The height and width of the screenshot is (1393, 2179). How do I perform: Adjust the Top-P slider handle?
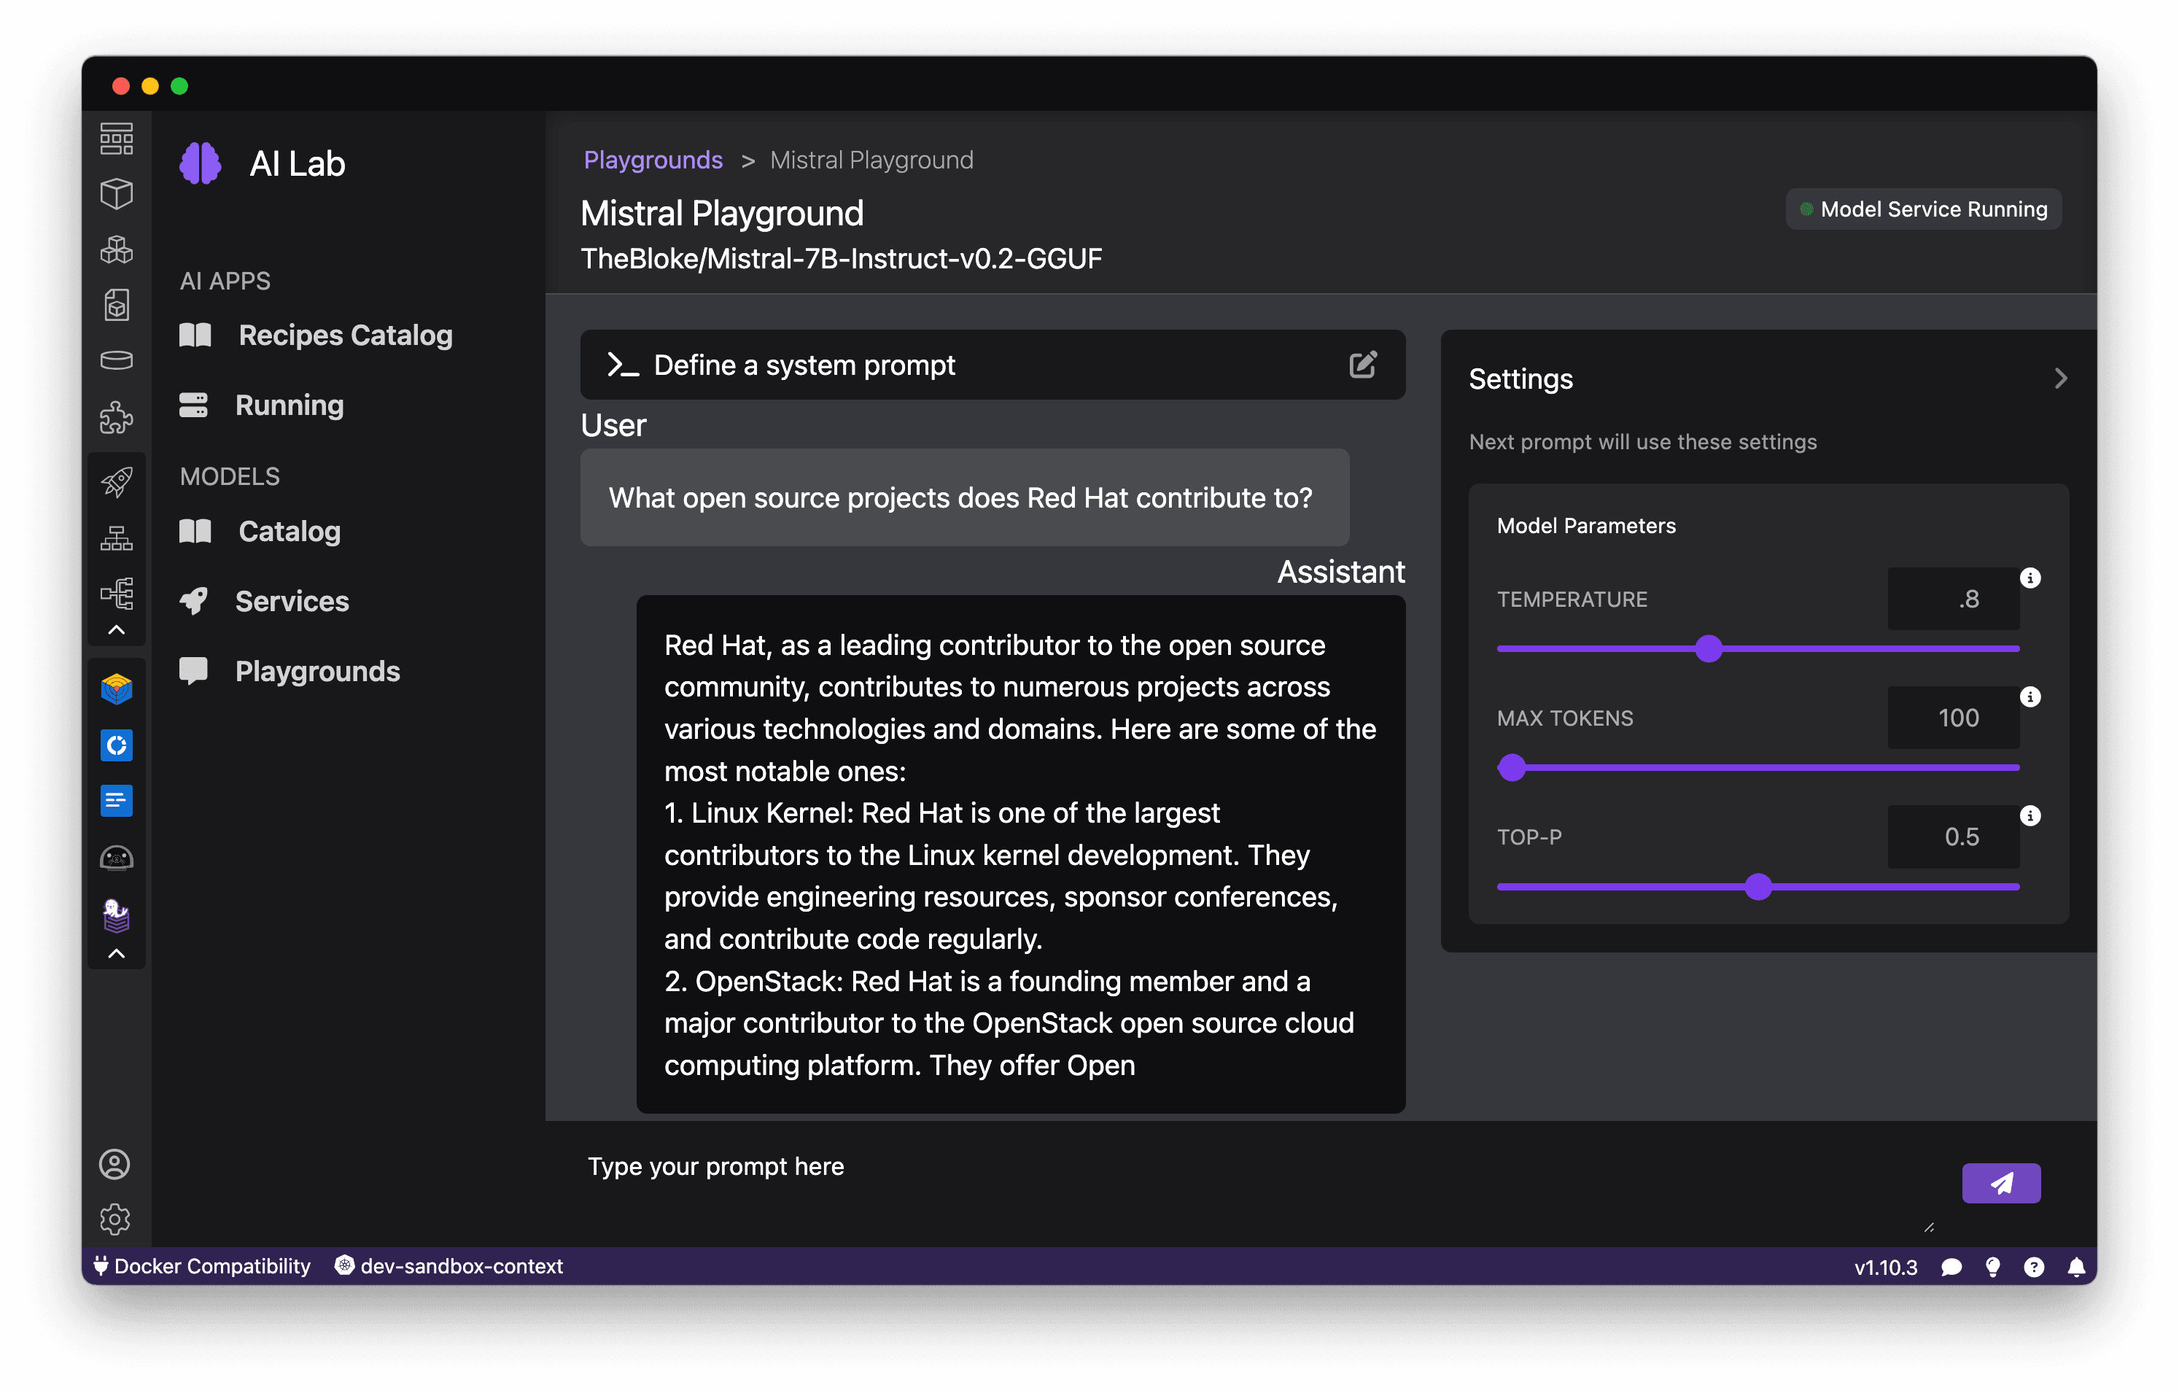coord(1758,887)
